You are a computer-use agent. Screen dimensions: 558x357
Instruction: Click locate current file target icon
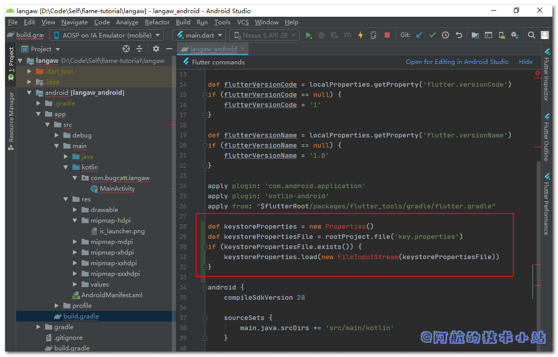pyautogui.click(x=126, y=49)
